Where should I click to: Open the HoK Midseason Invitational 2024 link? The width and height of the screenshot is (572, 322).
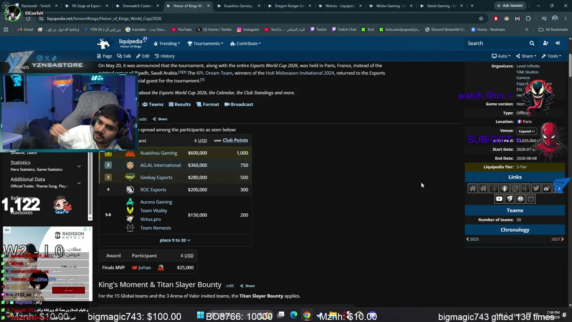tap(300, 73)
